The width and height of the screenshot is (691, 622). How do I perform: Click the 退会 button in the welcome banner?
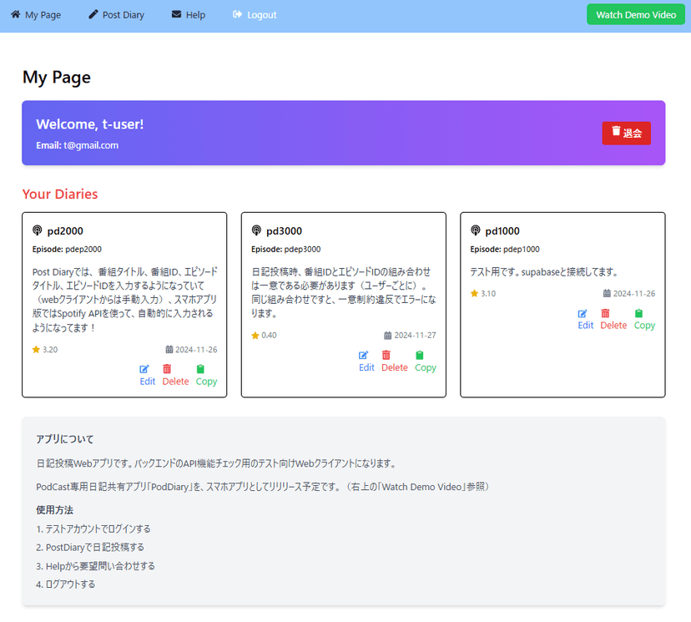click(627, 133)
